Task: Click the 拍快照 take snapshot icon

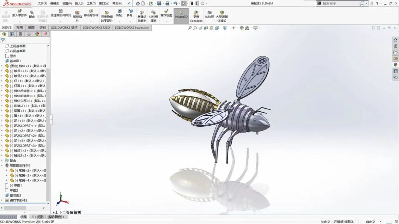Action: click(209, 13)
